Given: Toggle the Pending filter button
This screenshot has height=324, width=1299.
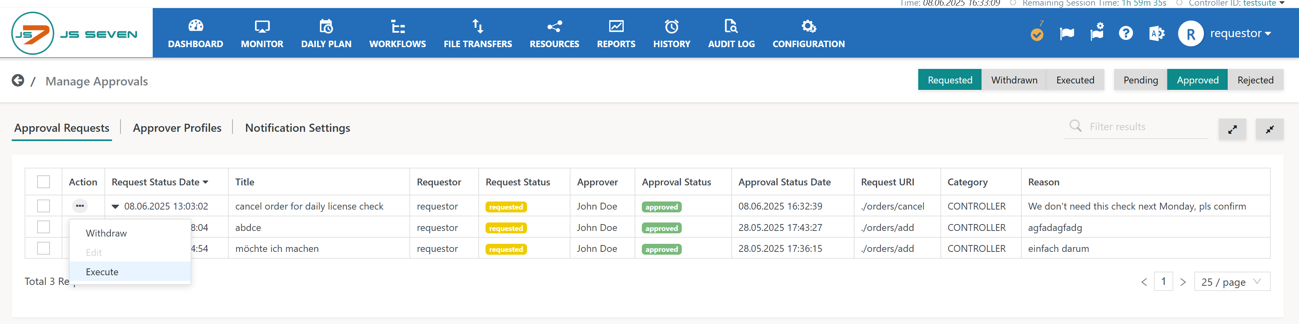Looking at the screenshot, I should [x=1140, y=80].
